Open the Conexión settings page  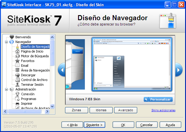tap(28, 94)
